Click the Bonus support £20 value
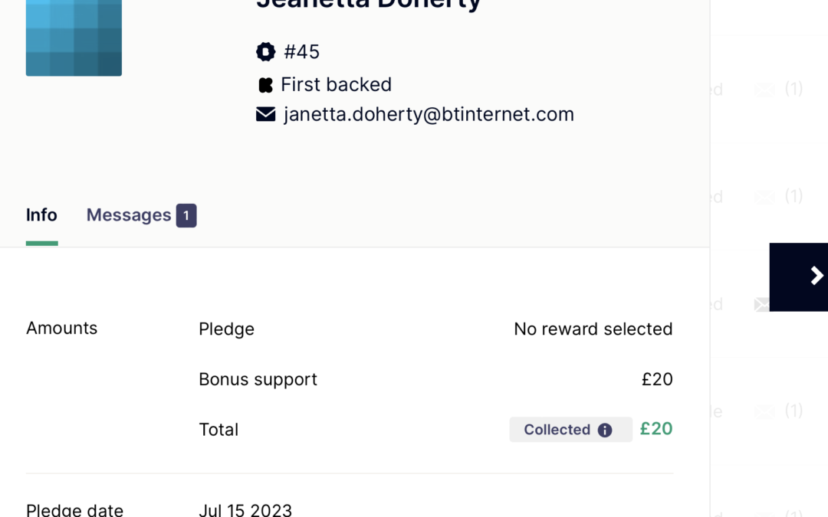 click(x=657, y=379)
